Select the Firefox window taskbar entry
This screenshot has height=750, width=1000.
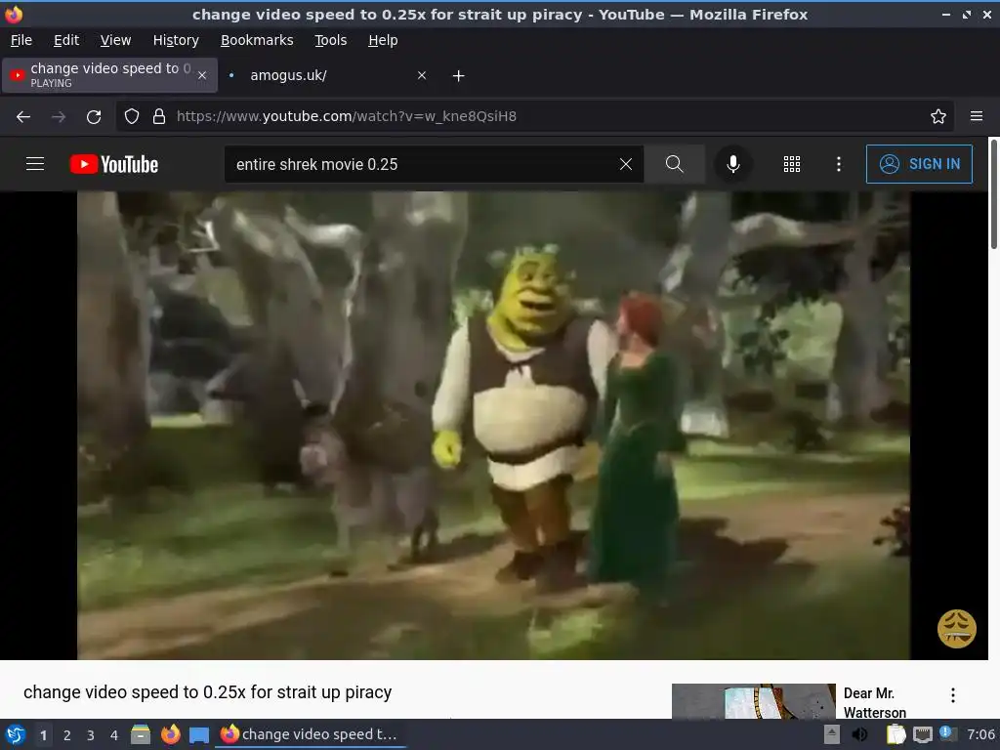pos(311,734)
